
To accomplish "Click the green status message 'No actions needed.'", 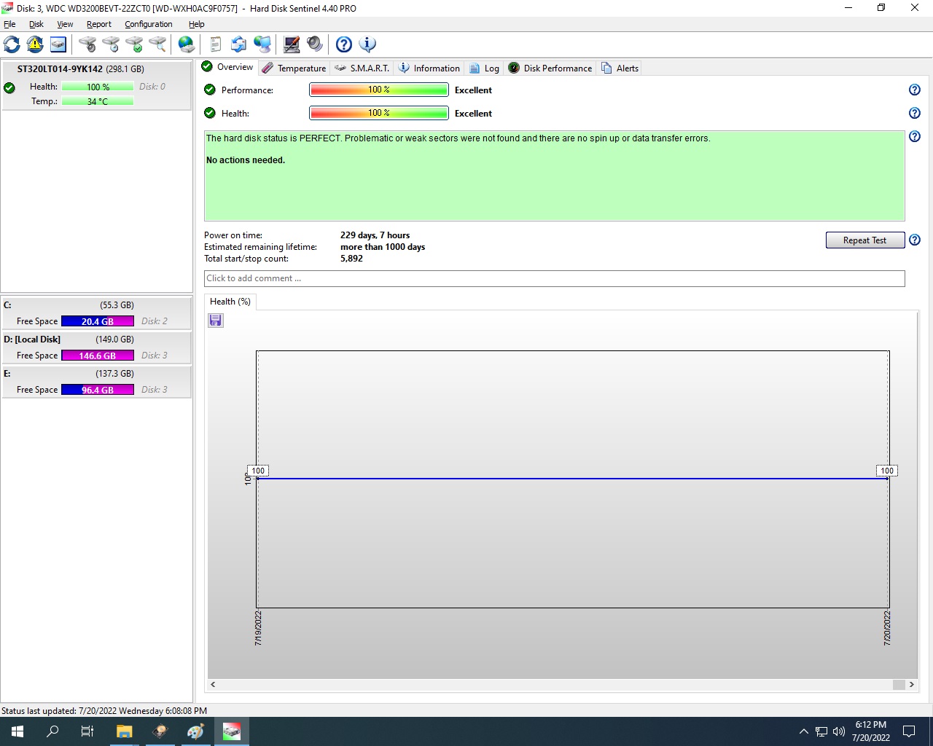I will point(246,160).
